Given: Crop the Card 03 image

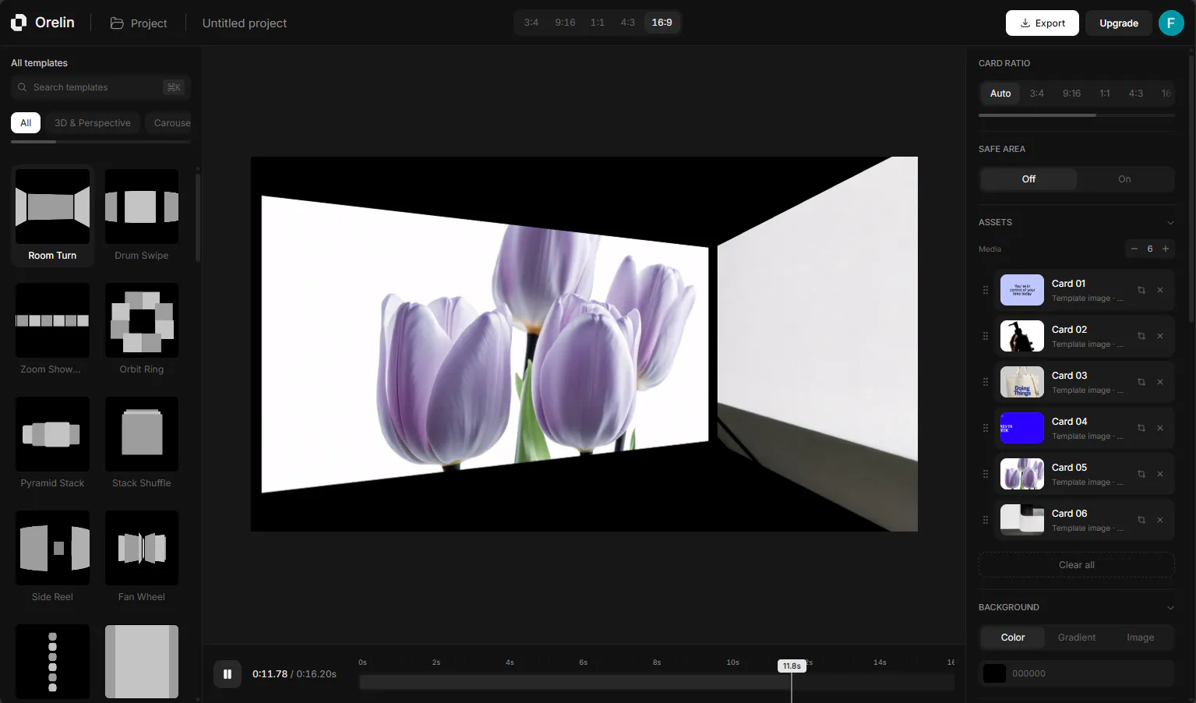Looking at the screenshot, I should tap(1141, 382).
